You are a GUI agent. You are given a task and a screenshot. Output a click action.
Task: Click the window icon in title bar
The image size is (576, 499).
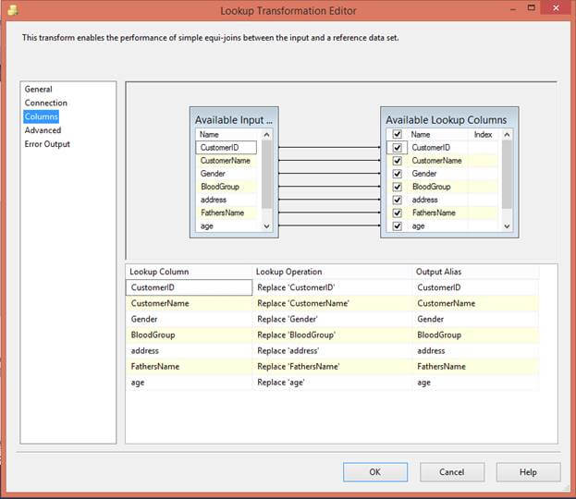pyautogui.click(x=13, y=10)
